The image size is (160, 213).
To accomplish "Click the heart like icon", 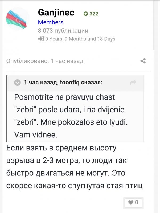I will pyautogui.click(x=130, y=203).
